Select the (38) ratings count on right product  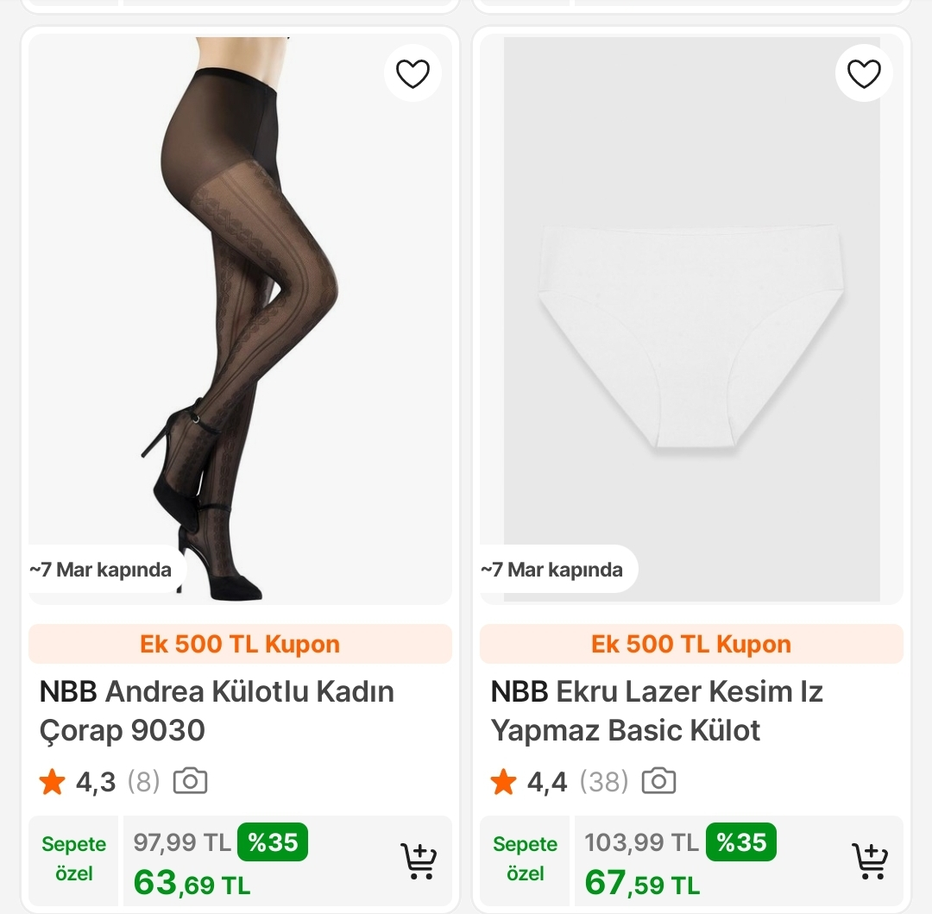604,781
